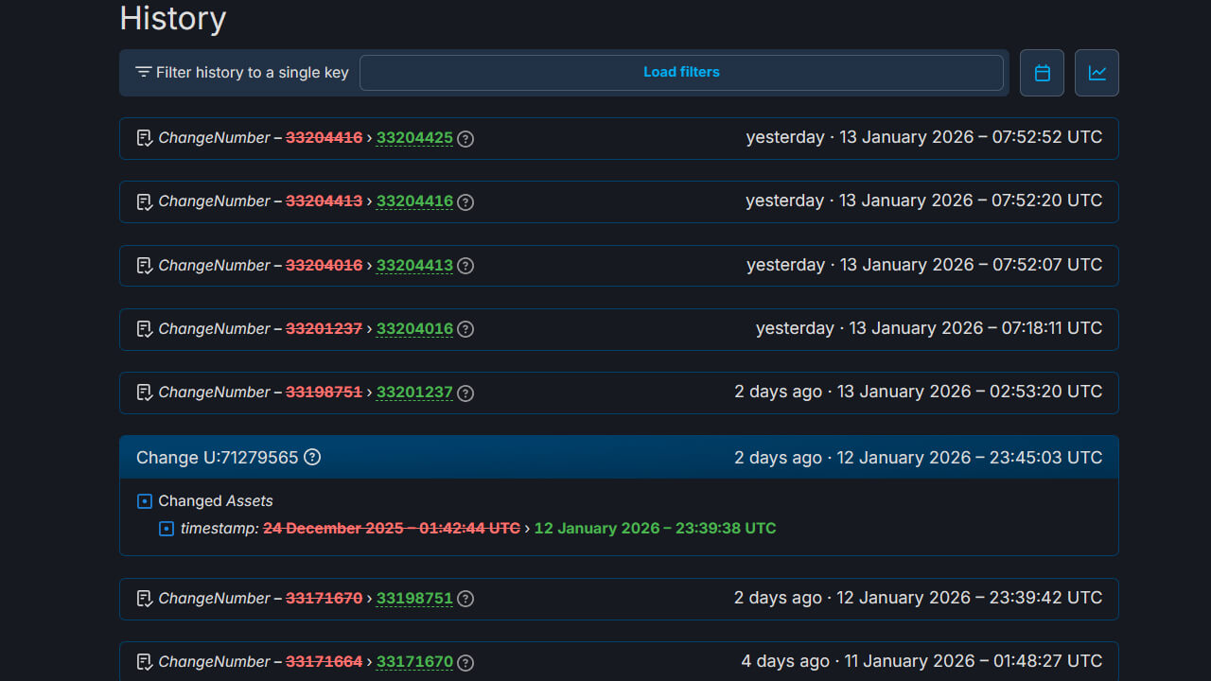Click old changenumber 33171664 strikethrough value
Viewport: 1211px width, 681px height.
point(324,662)
